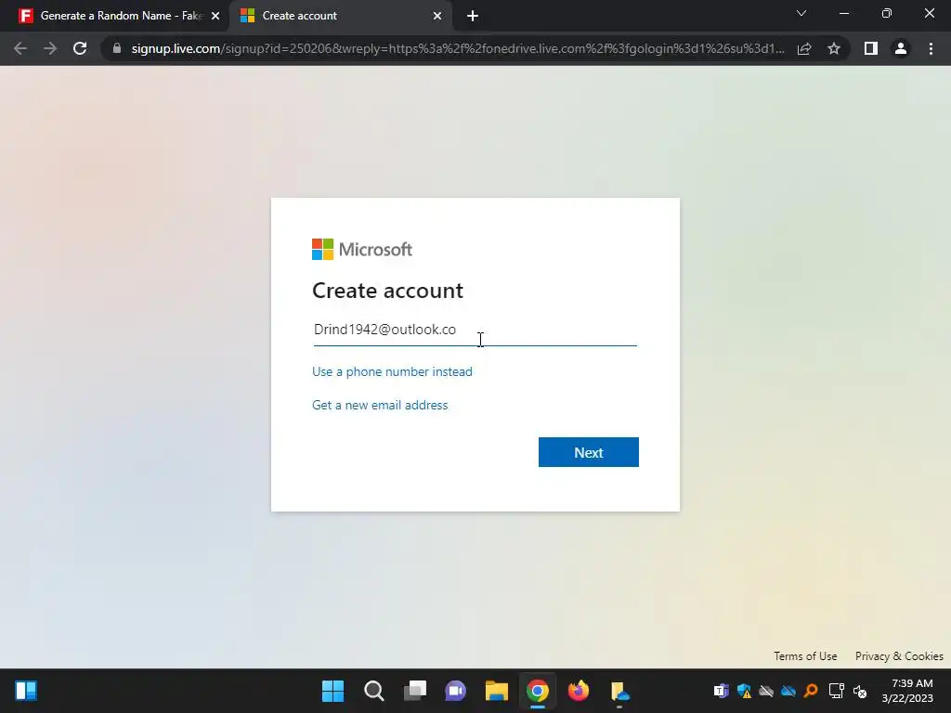951x713 pixels.
Task: Click Get a new email address
Action: pos(380,405)
